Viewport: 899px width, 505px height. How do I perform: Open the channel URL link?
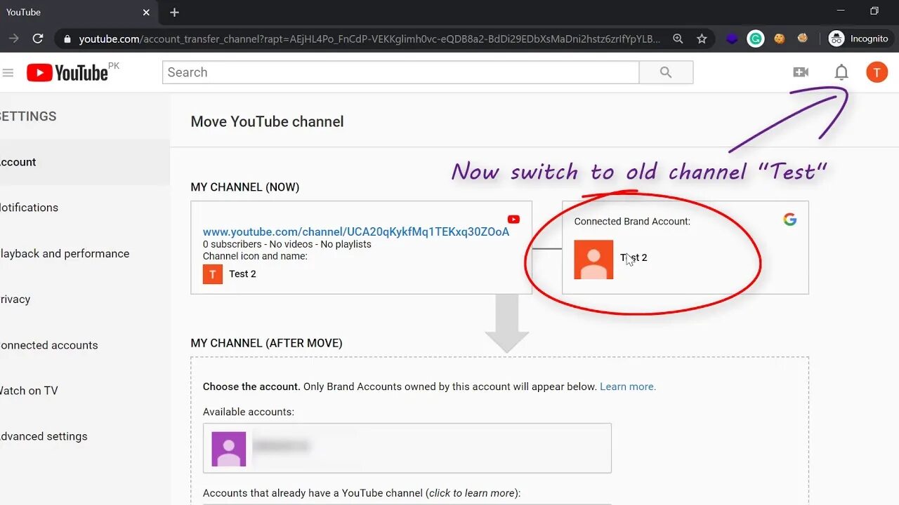point(356,232)
